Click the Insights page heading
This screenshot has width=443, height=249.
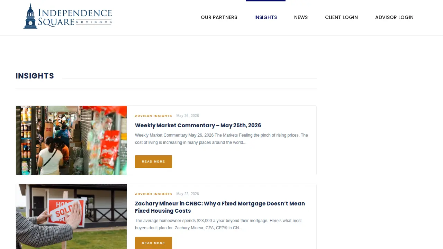tap(35, 76)
